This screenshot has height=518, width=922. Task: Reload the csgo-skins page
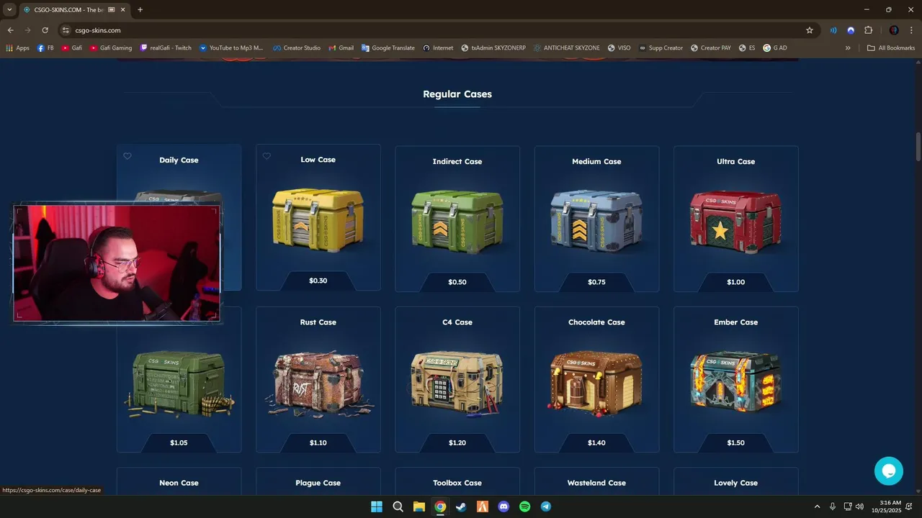[45, 30]
